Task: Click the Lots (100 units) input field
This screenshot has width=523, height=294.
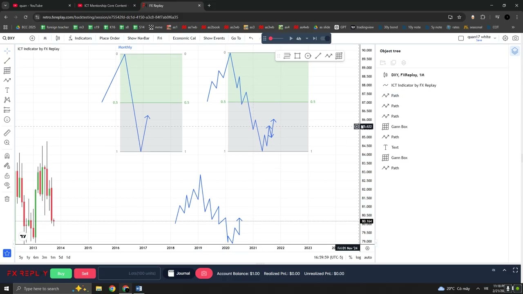Action: click(130, 274)
